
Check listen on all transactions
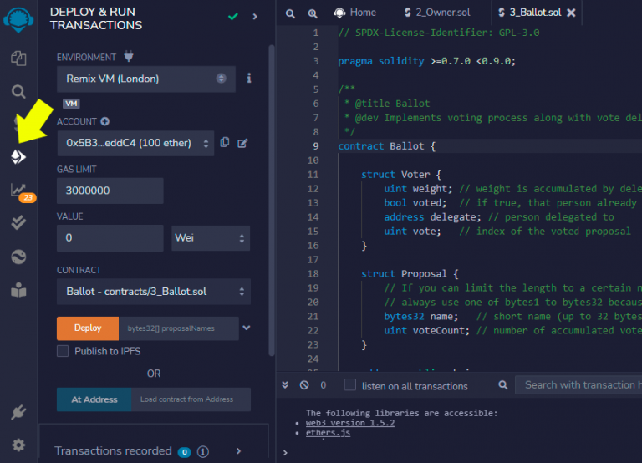coord(350,385)
